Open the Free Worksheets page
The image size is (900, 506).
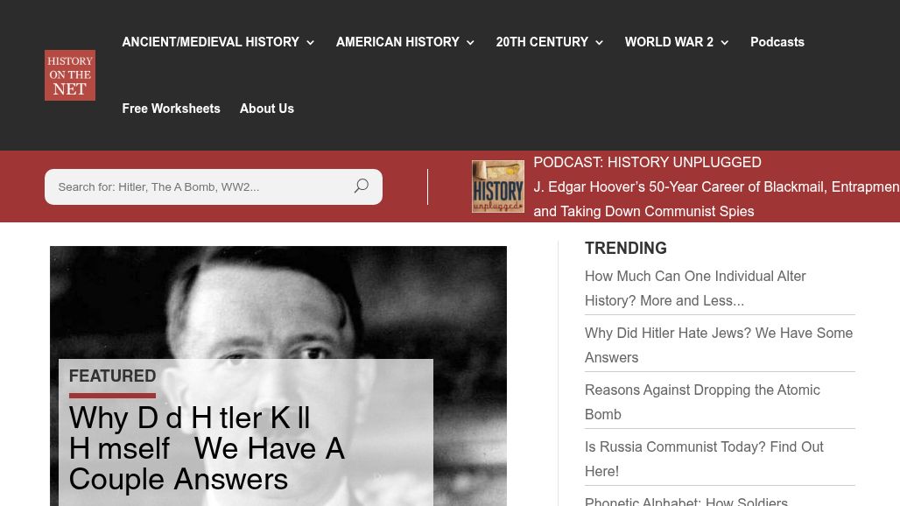(x=171, y=109)
